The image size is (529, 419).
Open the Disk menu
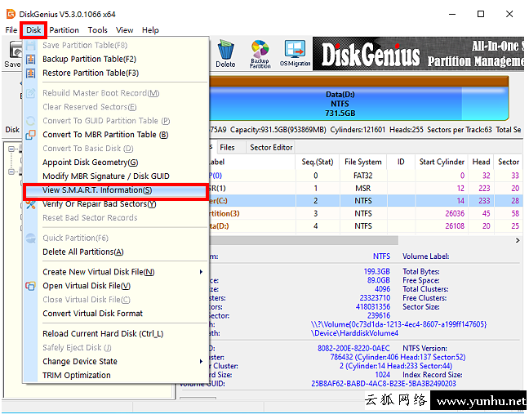pyautogui.click(x=33, y=30)
